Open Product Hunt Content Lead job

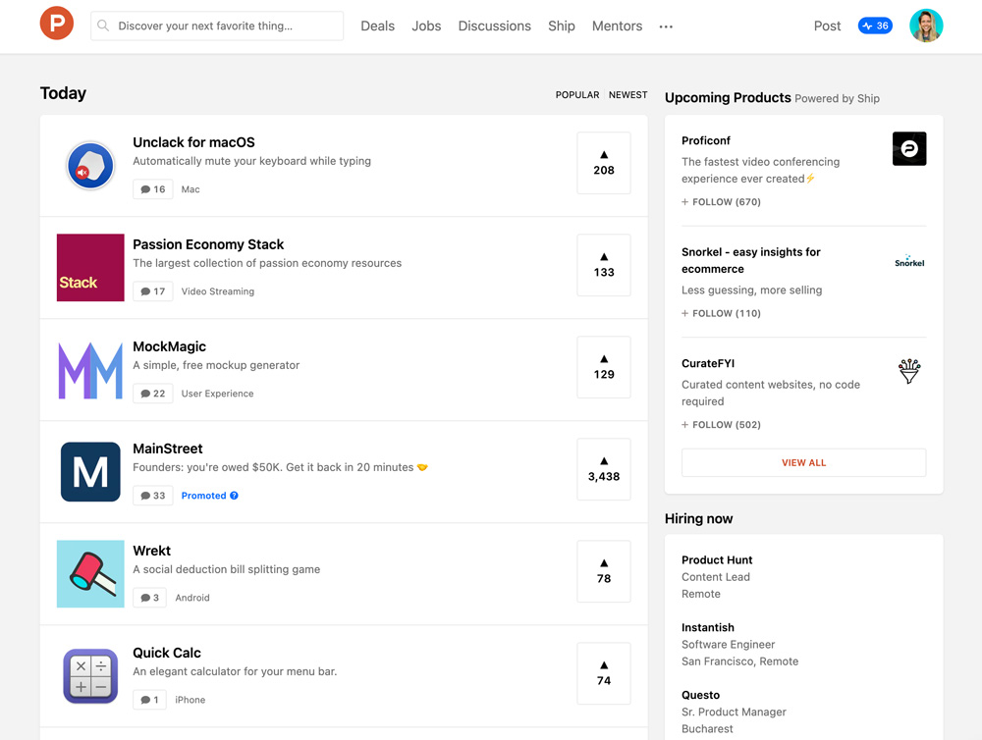717,577
